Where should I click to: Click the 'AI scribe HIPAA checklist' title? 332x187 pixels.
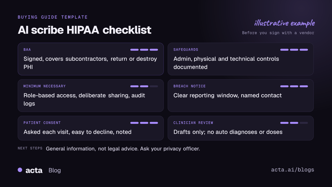click(85, 30)
